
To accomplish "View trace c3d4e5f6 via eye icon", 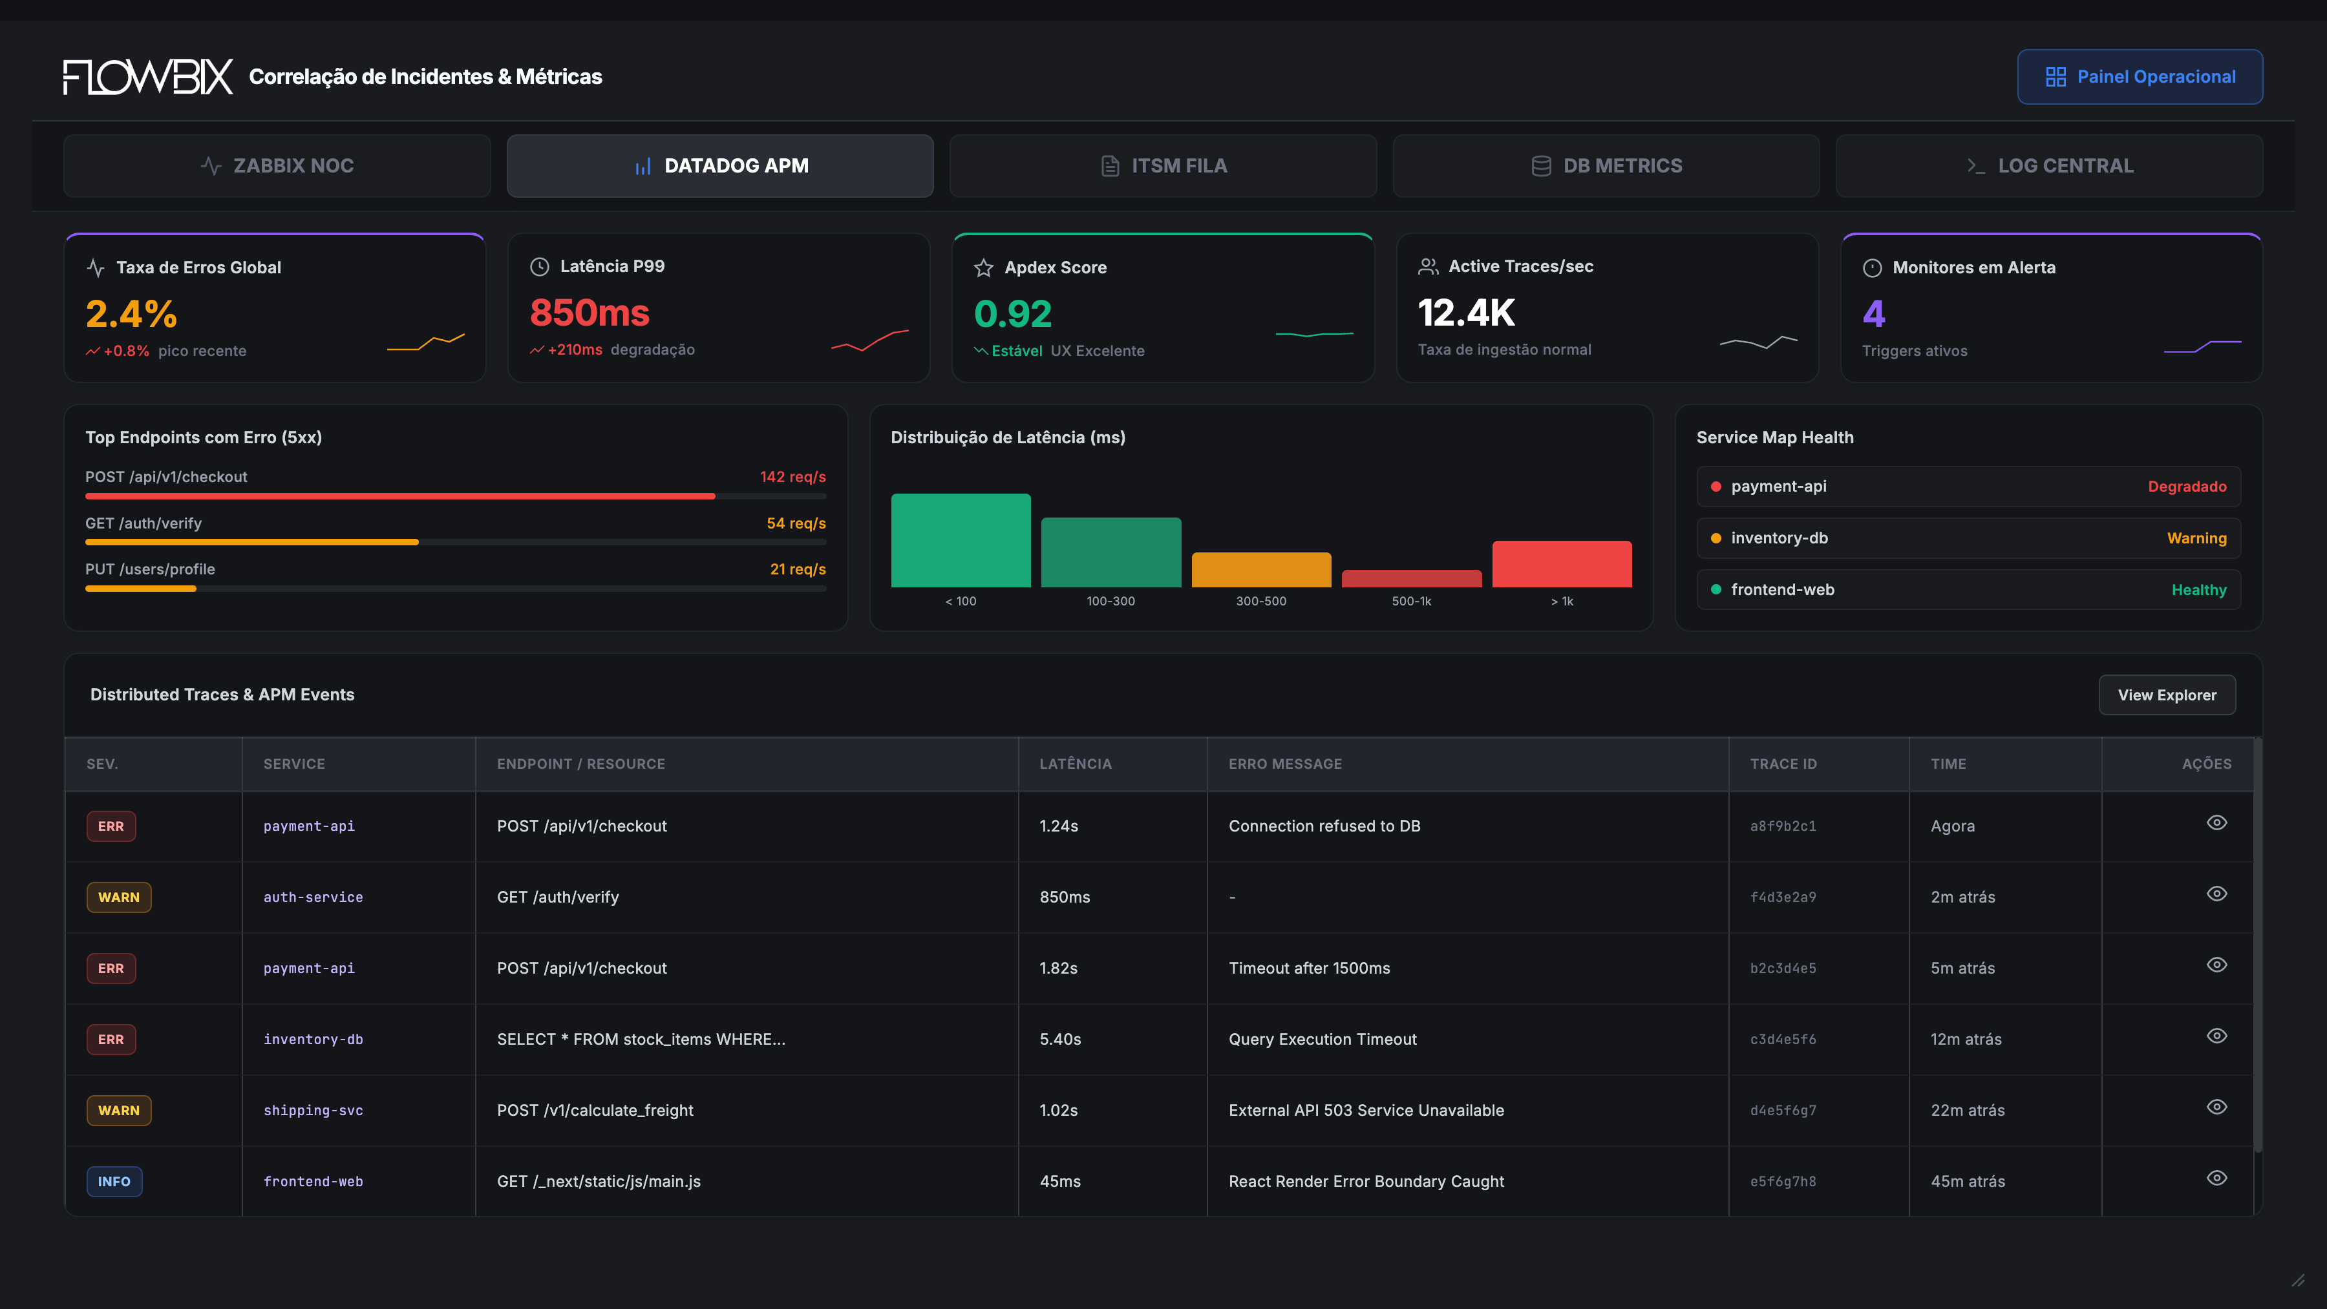I will pos(2217,1036).
